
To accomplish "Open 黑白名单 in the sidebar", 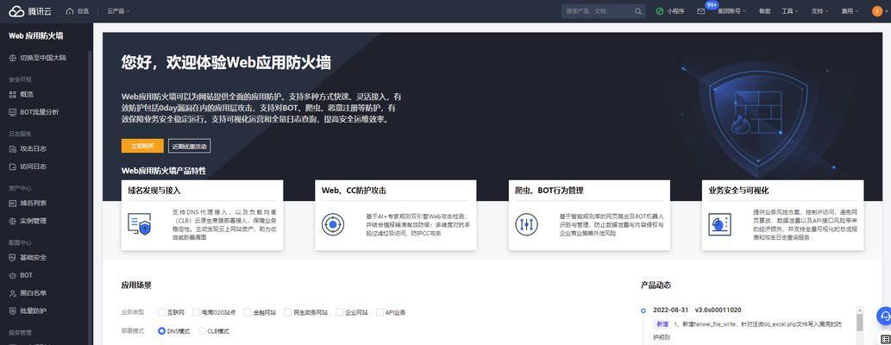I will tap(33, 293).
